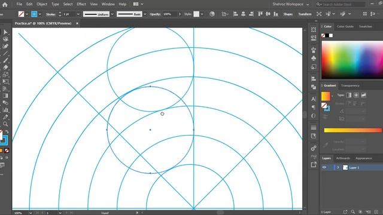Click the Opacity label link
This screenshot has height=215, width=383.
point(155,14)
